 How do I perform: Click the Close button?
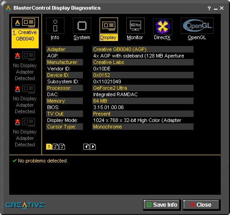[x=201, y=205]
